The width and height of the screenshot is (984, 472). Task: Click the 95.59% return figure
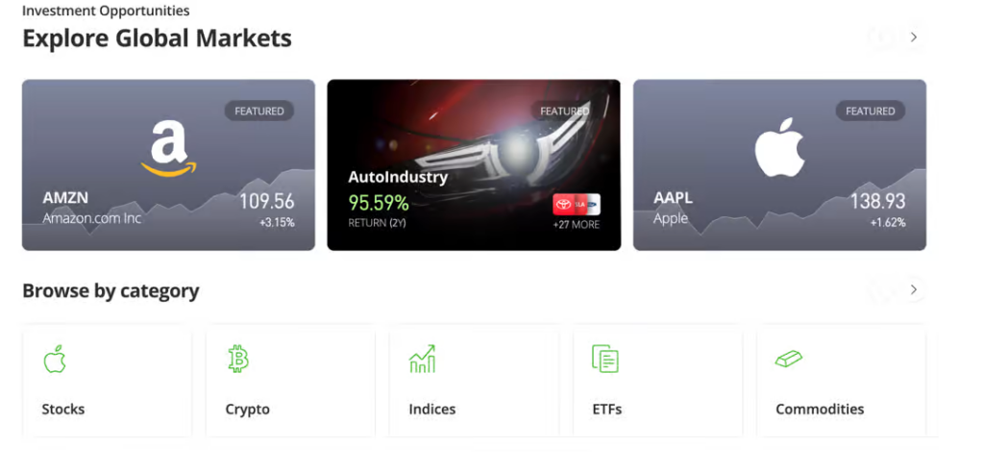pyautogui.click(x=379, y=203)
